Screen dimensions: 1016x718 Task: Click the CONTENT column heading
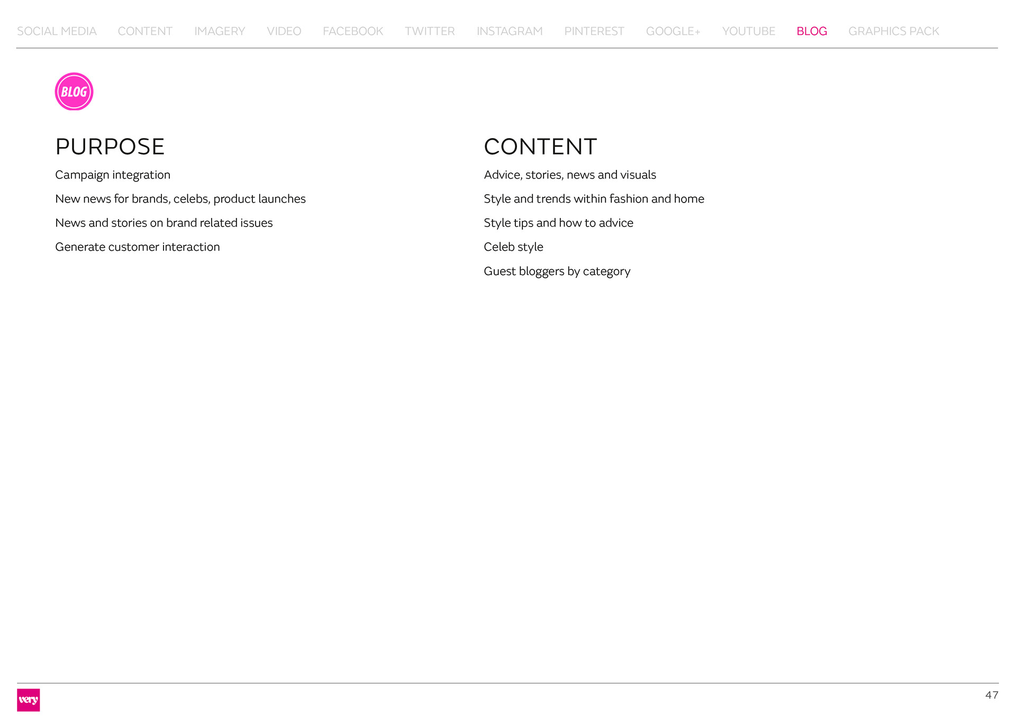[x=540, y=147]
